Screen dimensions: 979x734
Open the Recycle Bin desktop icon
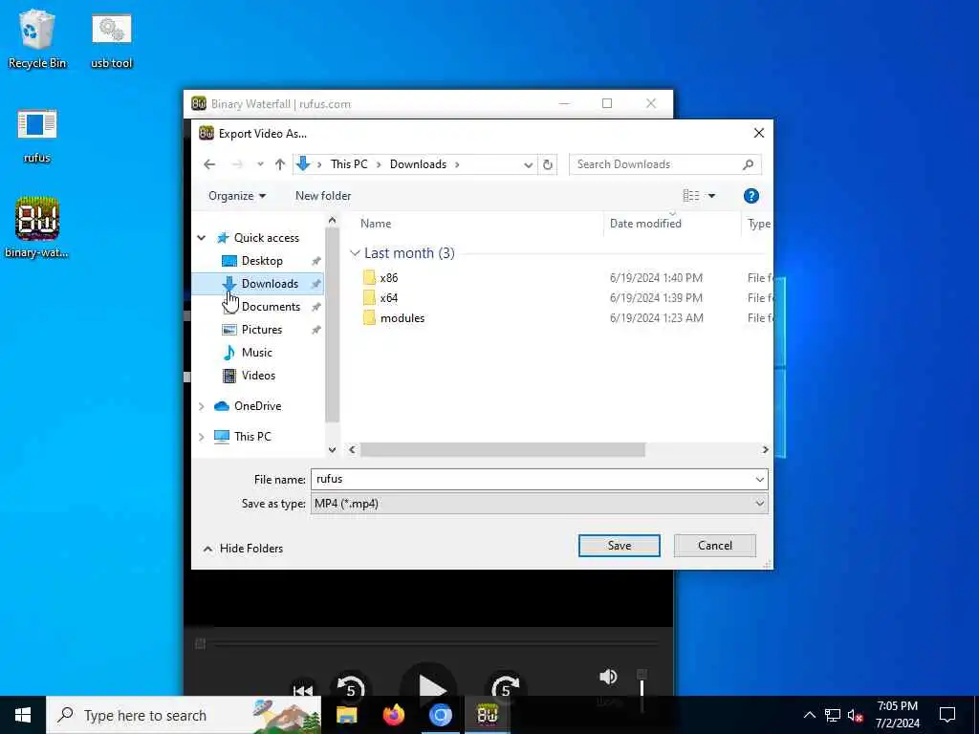37,38
